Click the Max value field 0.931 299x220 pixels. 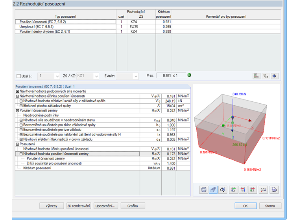164,75
